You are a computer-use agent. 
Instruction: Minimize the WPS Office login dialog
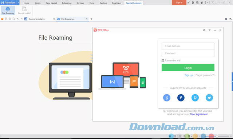215,30
